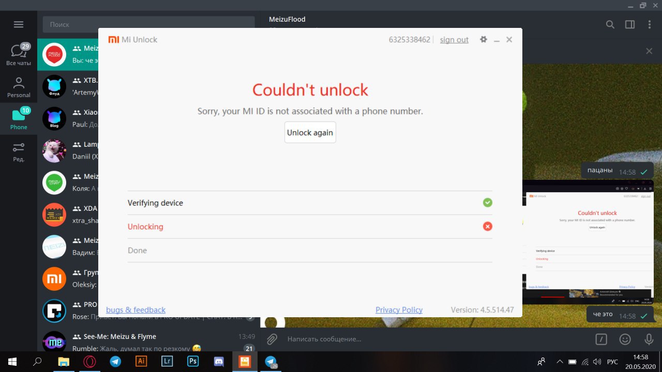Screen dimensions: 662x372
Task: Click the green Verifying device check icon
Action: (x=487, y=203)
